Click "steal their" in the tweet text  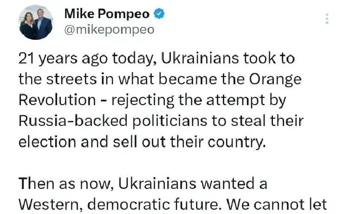click(267, 121)
